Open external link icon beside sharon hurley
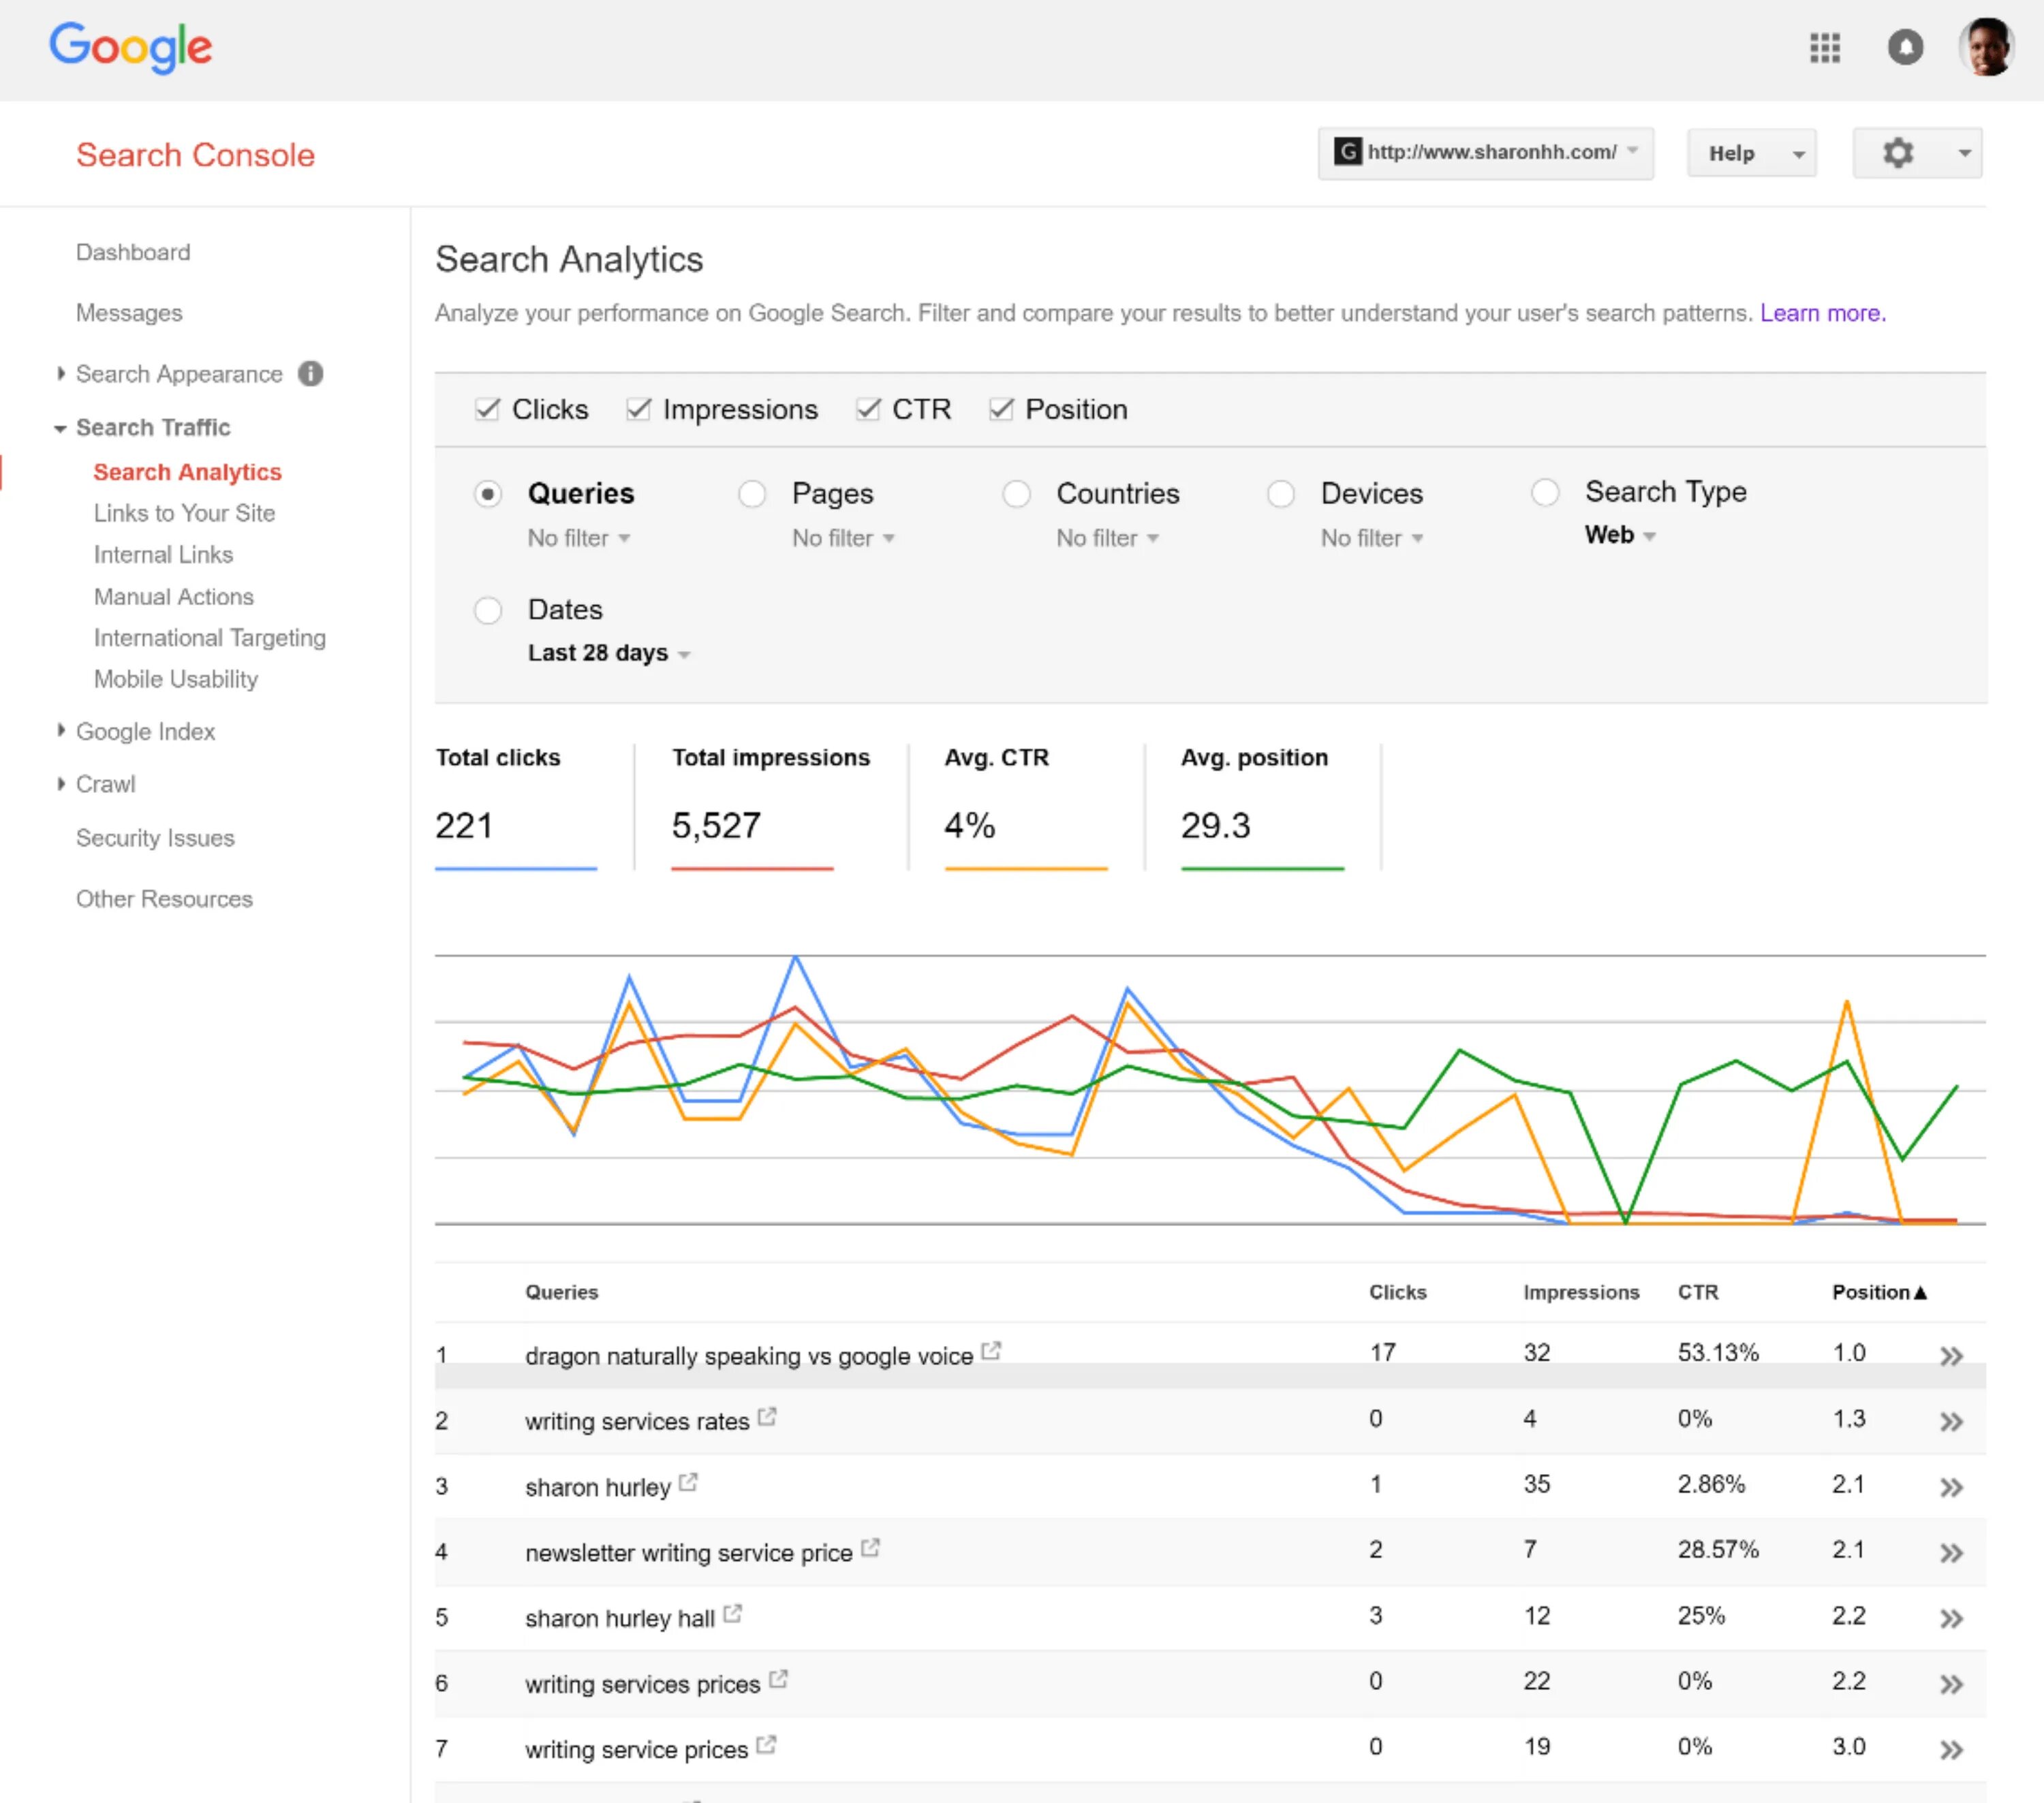The height and width of the screenshot is (1803, 2044). pyautogui.click(x=688, y=1482)
